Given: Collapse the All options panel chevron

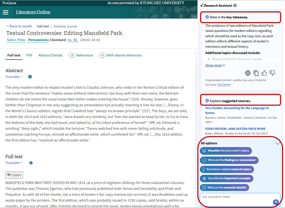Looking at the screenshot, I should 278,143.
